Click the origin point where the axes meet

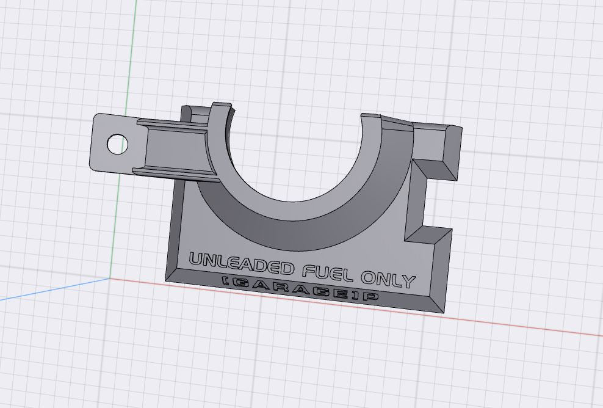click(110, 279)
